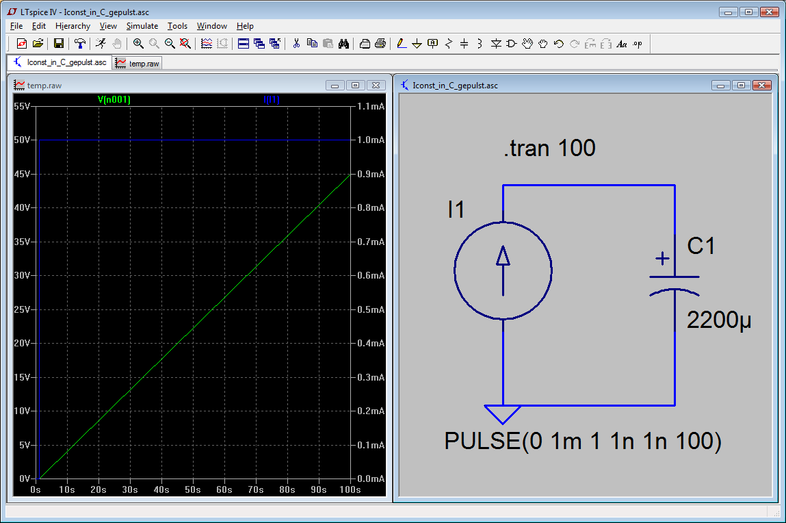Click the I(I1) trace label
Screen dimensions: 786x523
(271, 99)
